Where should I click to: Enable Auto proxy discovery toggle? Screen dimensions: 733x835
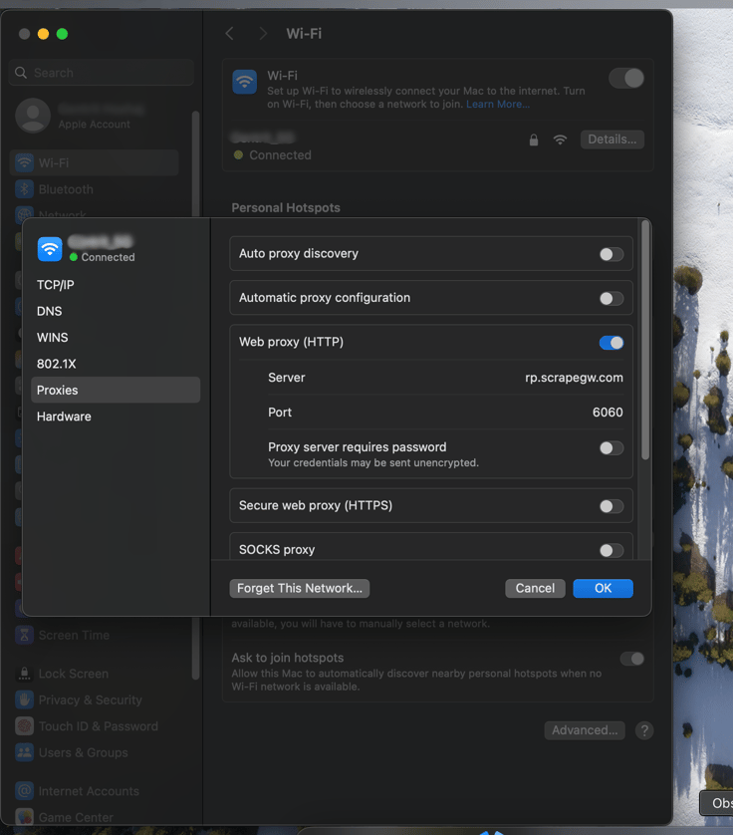click(x=611, y=254)
